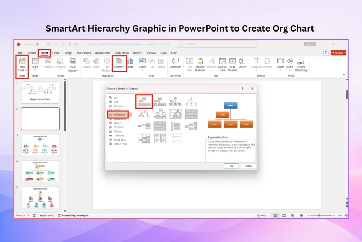Open the Photo Album tool

[x=73, y=65]
